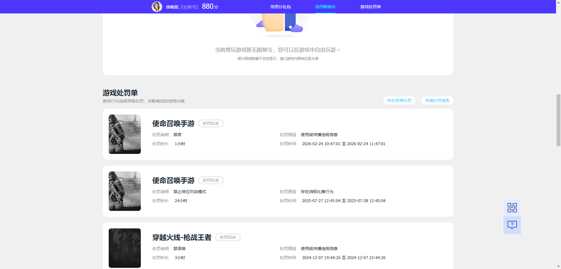Click 处罚结束 badge on 穿越火线-枪战王者 card
This screenshot has height=269, width=561.
[x=228, y=237]
